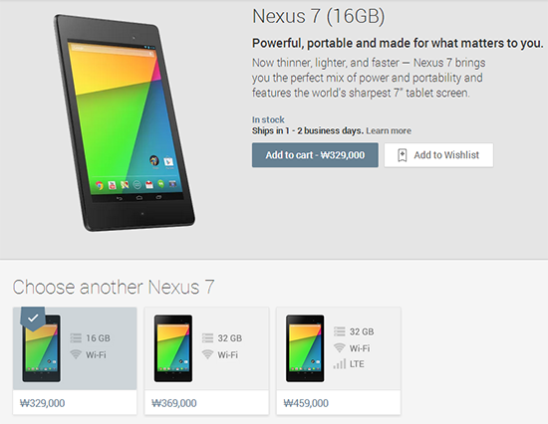Open the Learn more shipping link
Image resolution: width=548 pixels, height=424 pixels.
click(x=389, y=130)
